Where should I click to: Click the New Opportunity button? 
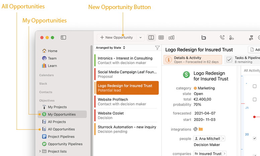(x=116, y=38)
